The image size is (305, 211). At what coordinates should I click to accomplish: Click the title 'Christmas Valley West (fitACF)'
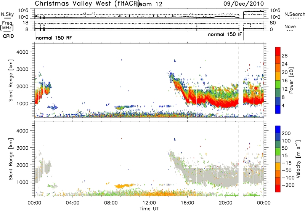coord(87,3)
